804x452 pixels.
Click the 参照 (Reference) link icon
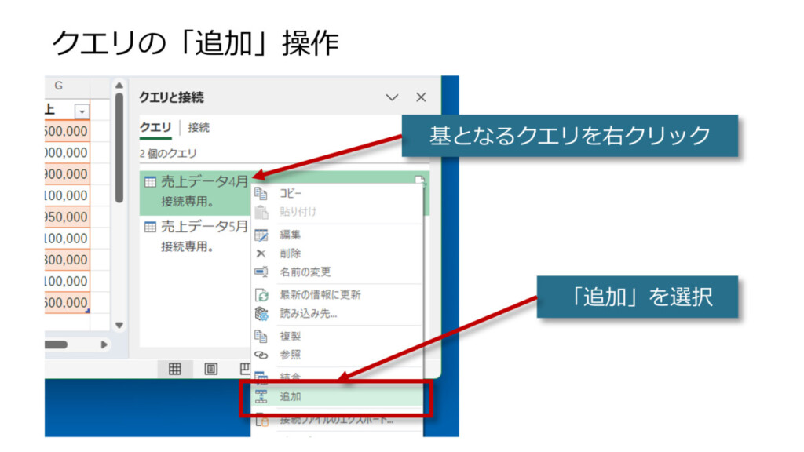click(x=261, y=355)
